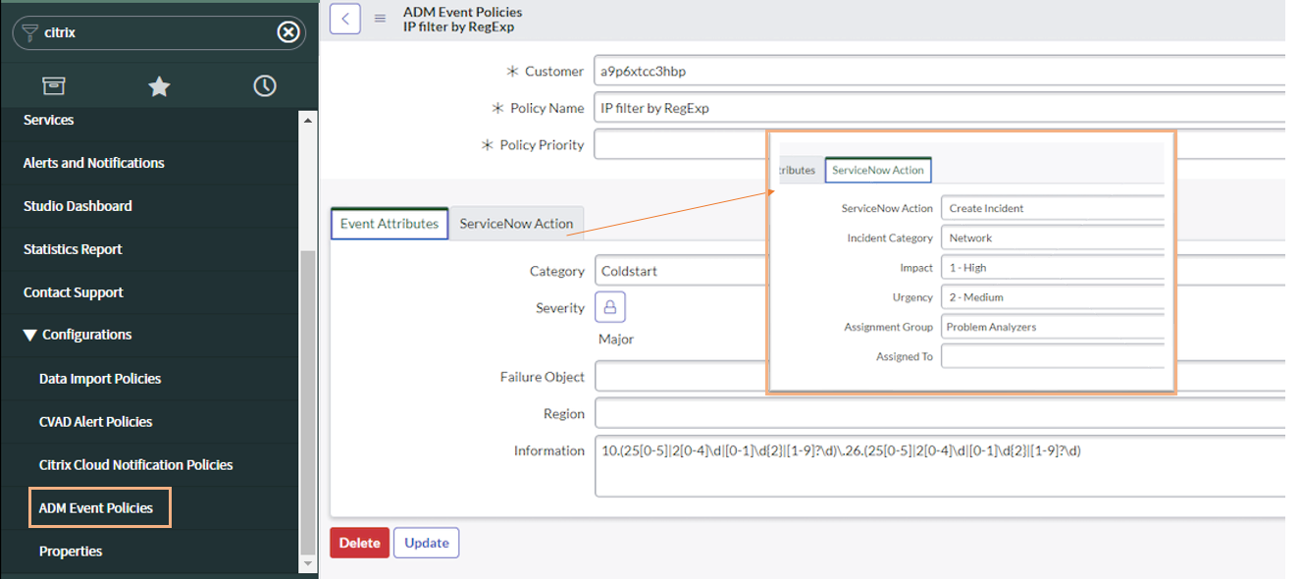Open ADM Event Policies in sidebar

(x=96, y=508)
